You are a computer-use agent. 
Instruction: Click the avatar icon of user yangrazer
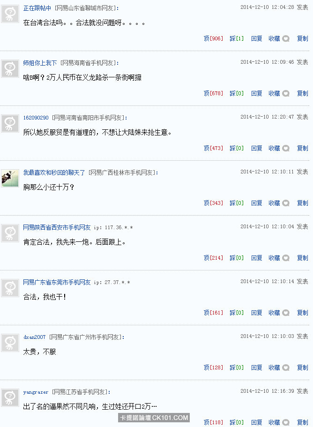point(10,397)
